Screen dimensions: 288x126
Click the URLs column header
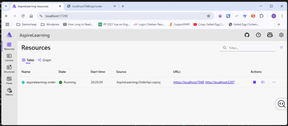177,72
